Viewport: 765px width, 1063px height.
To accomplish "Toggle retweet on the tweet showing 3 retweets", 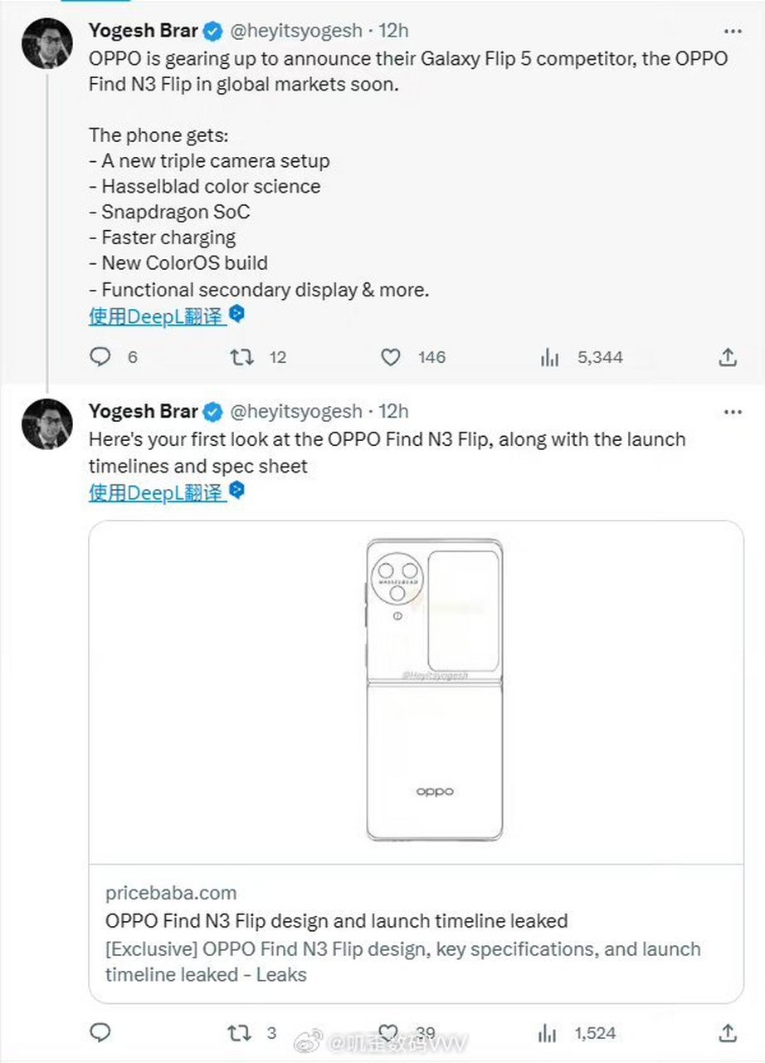I will coord(241,1033).
